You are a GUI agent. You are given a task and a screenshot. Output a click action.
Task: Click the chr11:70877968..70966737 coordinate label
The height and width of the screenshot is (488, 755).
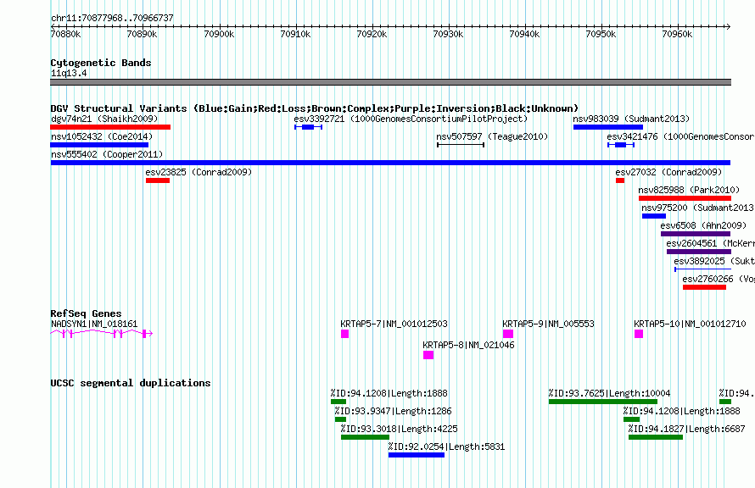click(112, 18)
